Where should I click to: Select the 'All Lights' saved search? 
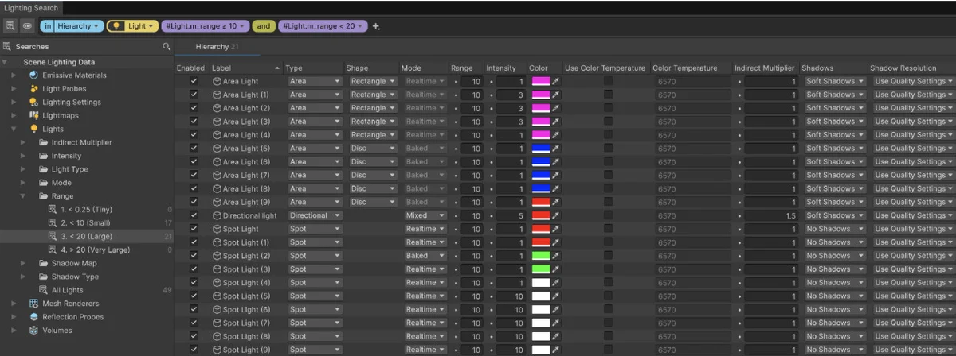tap(88, 290)
